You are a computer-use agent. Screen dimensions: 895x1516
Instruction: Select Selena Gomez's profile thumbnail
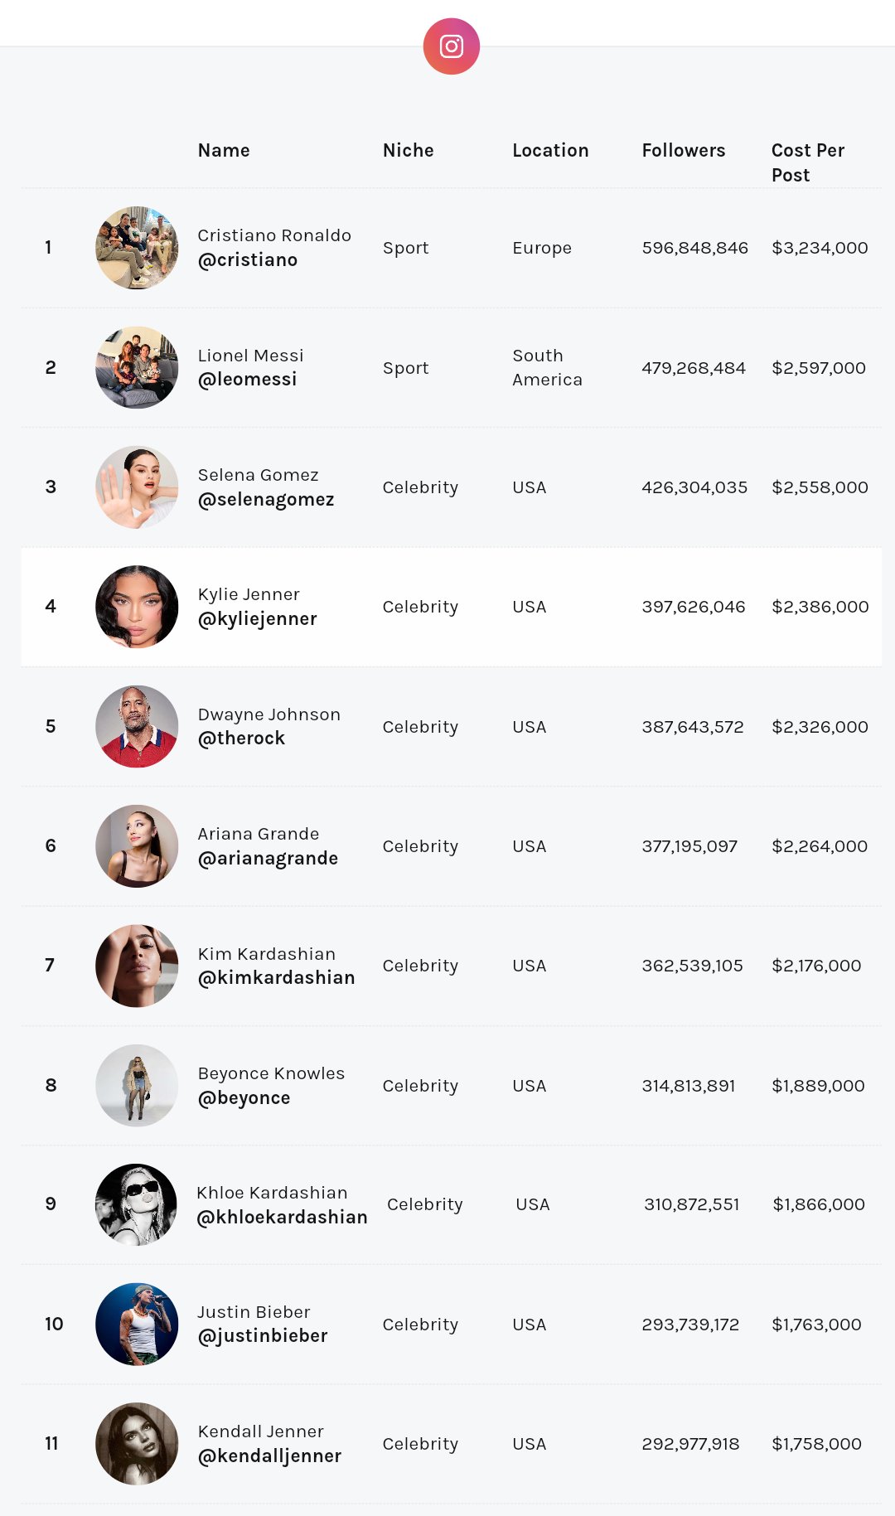coord(137,487)
